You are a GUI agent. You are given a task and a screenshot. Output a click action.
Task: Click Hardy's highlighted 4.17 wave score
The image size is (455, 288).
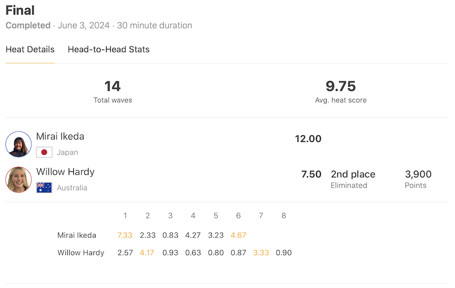[x=148, y=253]
